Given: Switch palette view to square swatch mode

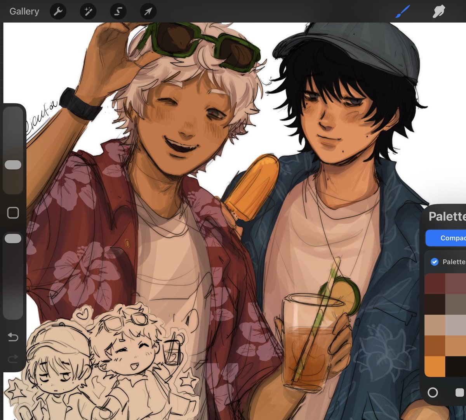Looking at the screenshot, I should coord(460,393).
